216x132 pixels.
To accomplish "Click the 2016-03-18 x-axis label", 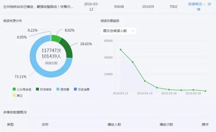I will click(193, 93).
